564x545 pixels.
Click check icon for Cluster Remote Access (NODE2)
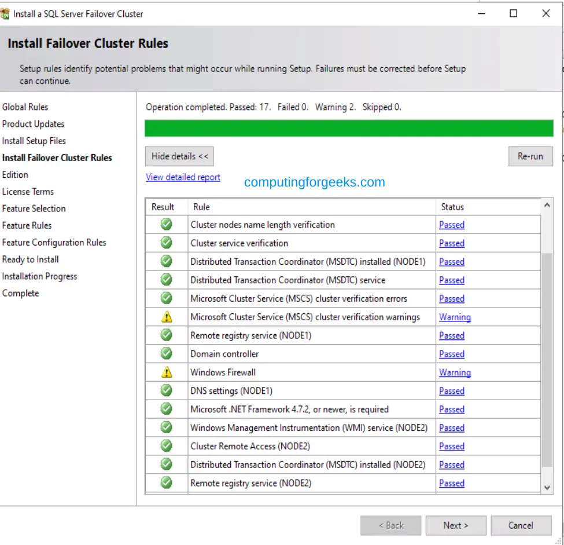(x=166, y=446)
